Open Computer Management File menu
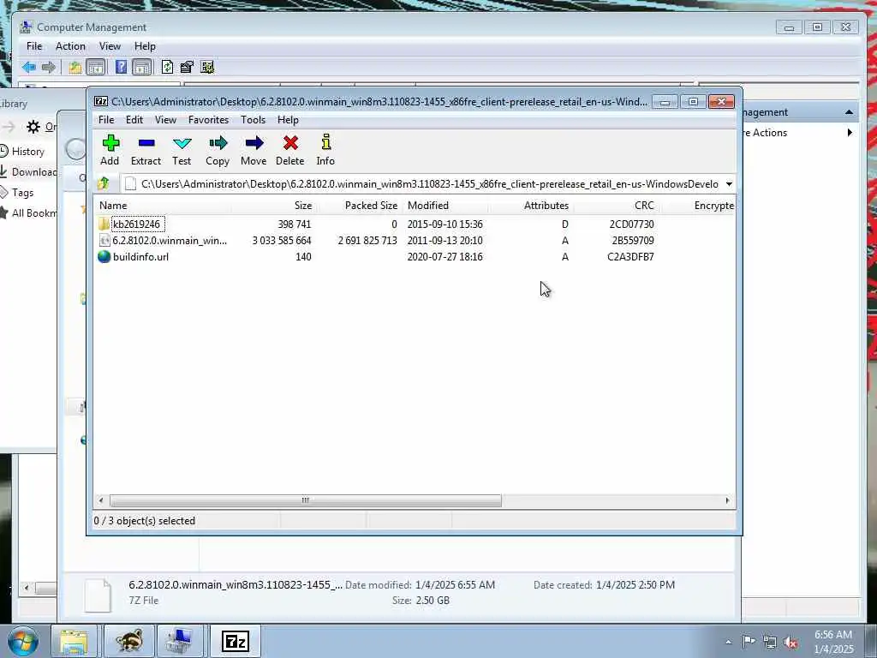This screenshot has height=658, width=877. [x=34, y=46]
